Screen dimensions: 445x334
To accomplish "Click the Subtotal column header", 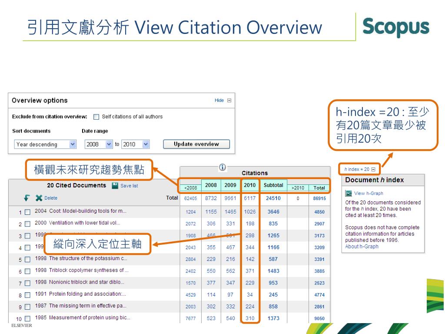I will click(273, 185).
